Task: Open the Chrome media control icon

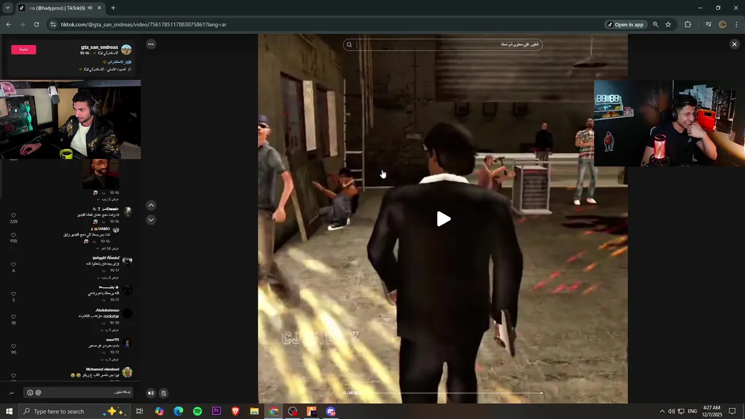Action: click(x=708, y=24)
